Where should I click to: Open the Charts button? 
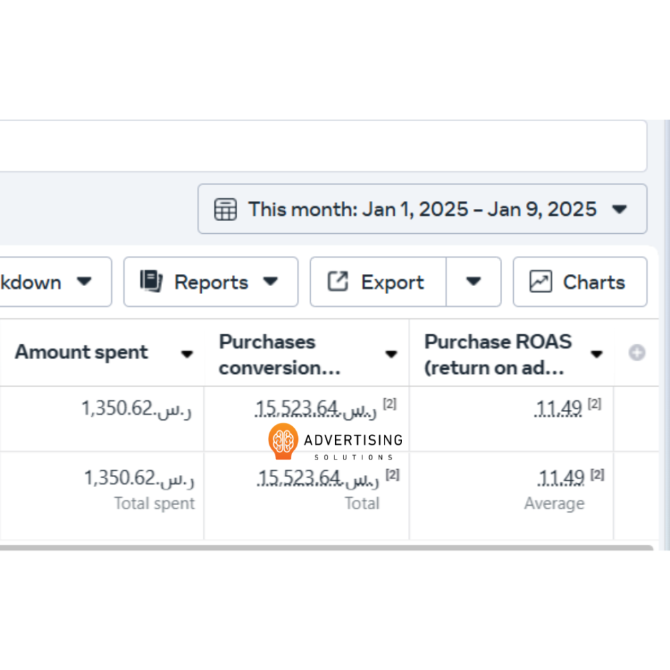point(580,282)
